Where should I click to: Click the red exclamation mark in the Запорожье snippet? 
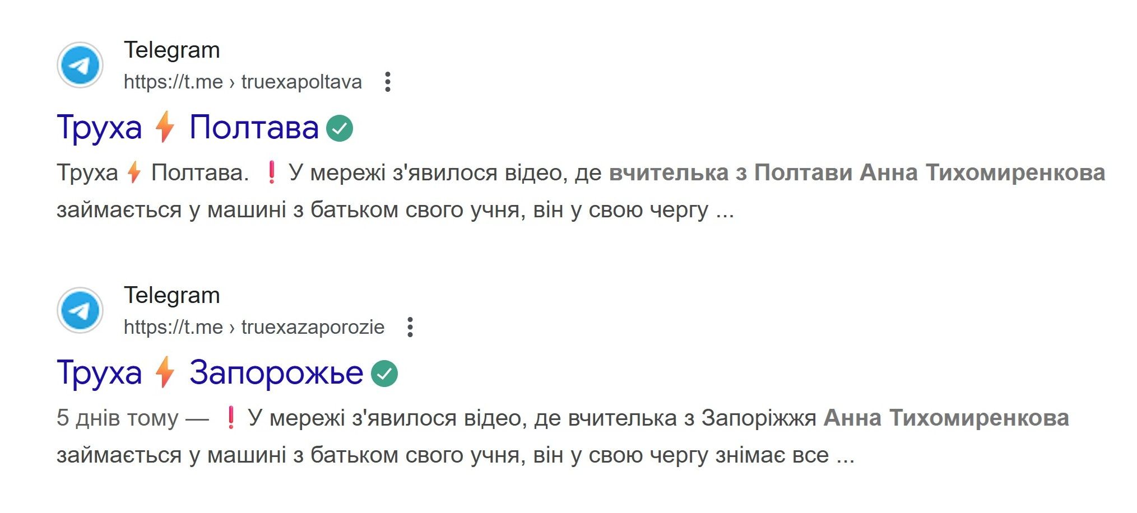point(230,418)
